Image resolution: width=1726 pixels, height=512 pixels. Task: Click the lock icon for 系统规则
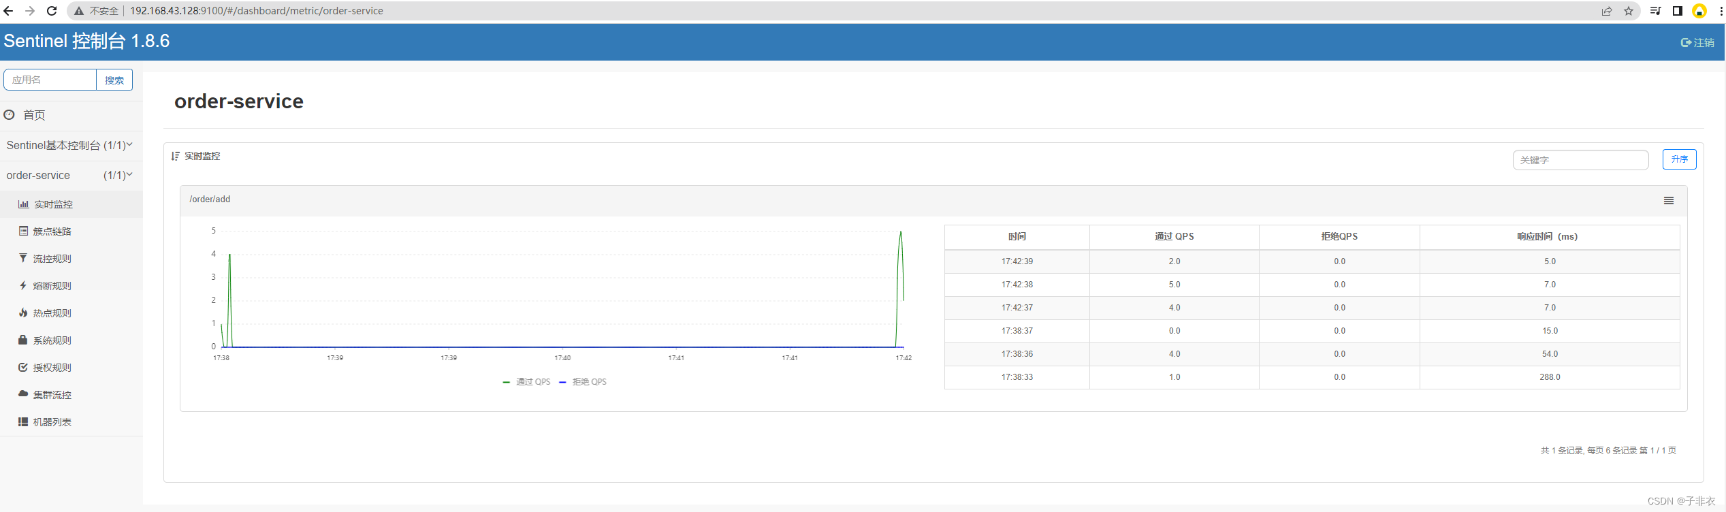coord(23,340)
